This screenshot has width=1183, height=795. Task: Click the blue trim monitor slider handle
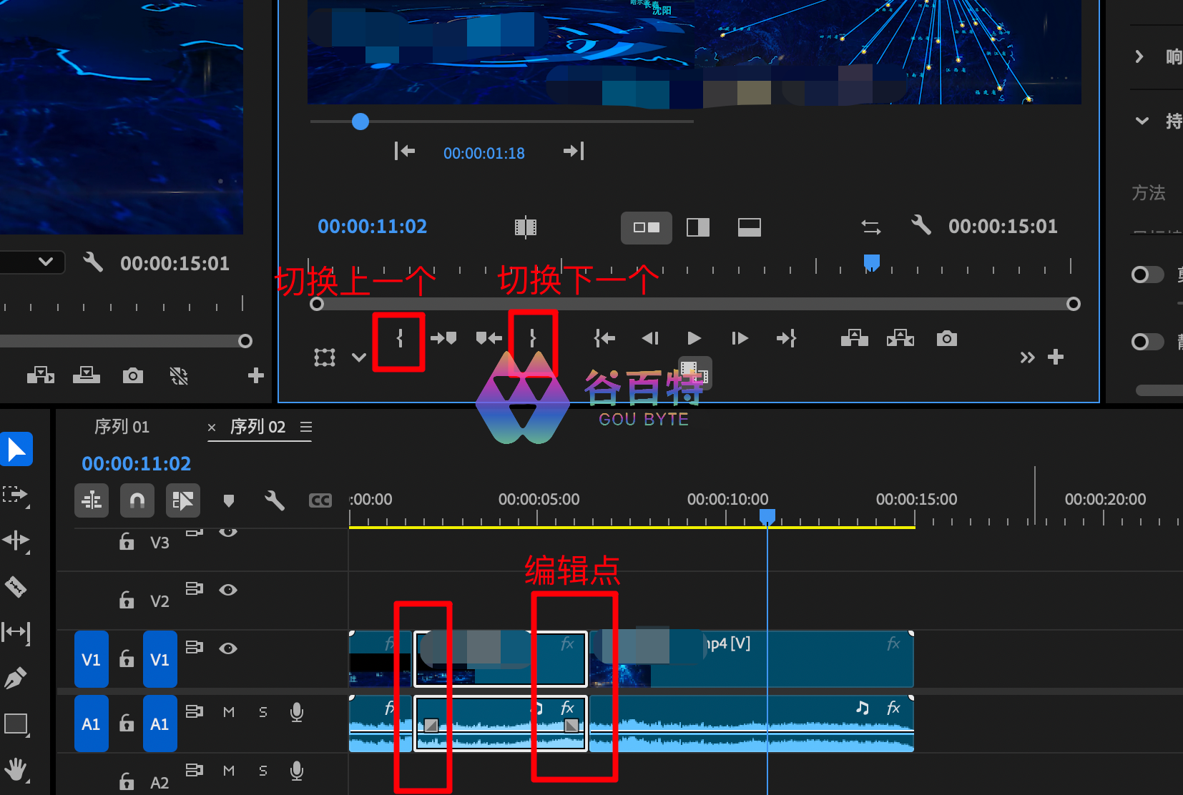coord(360,122)
